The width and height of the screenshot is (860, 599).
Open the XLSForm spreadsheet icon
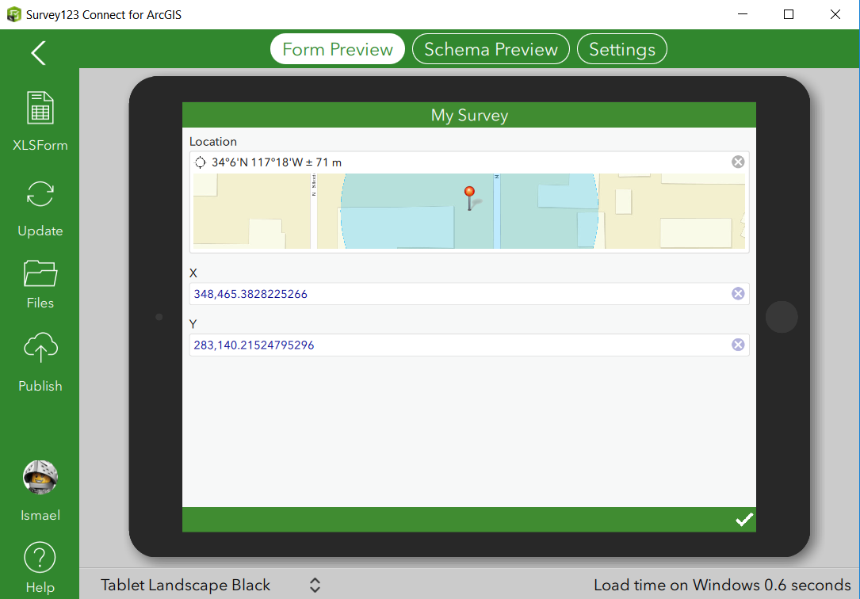coord(40,108)
